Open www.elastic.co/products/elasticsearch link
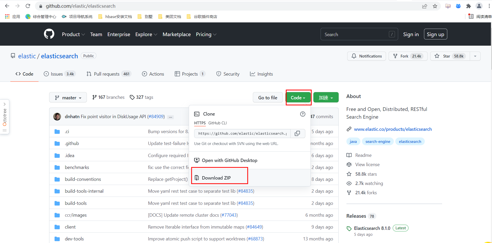 393,129
